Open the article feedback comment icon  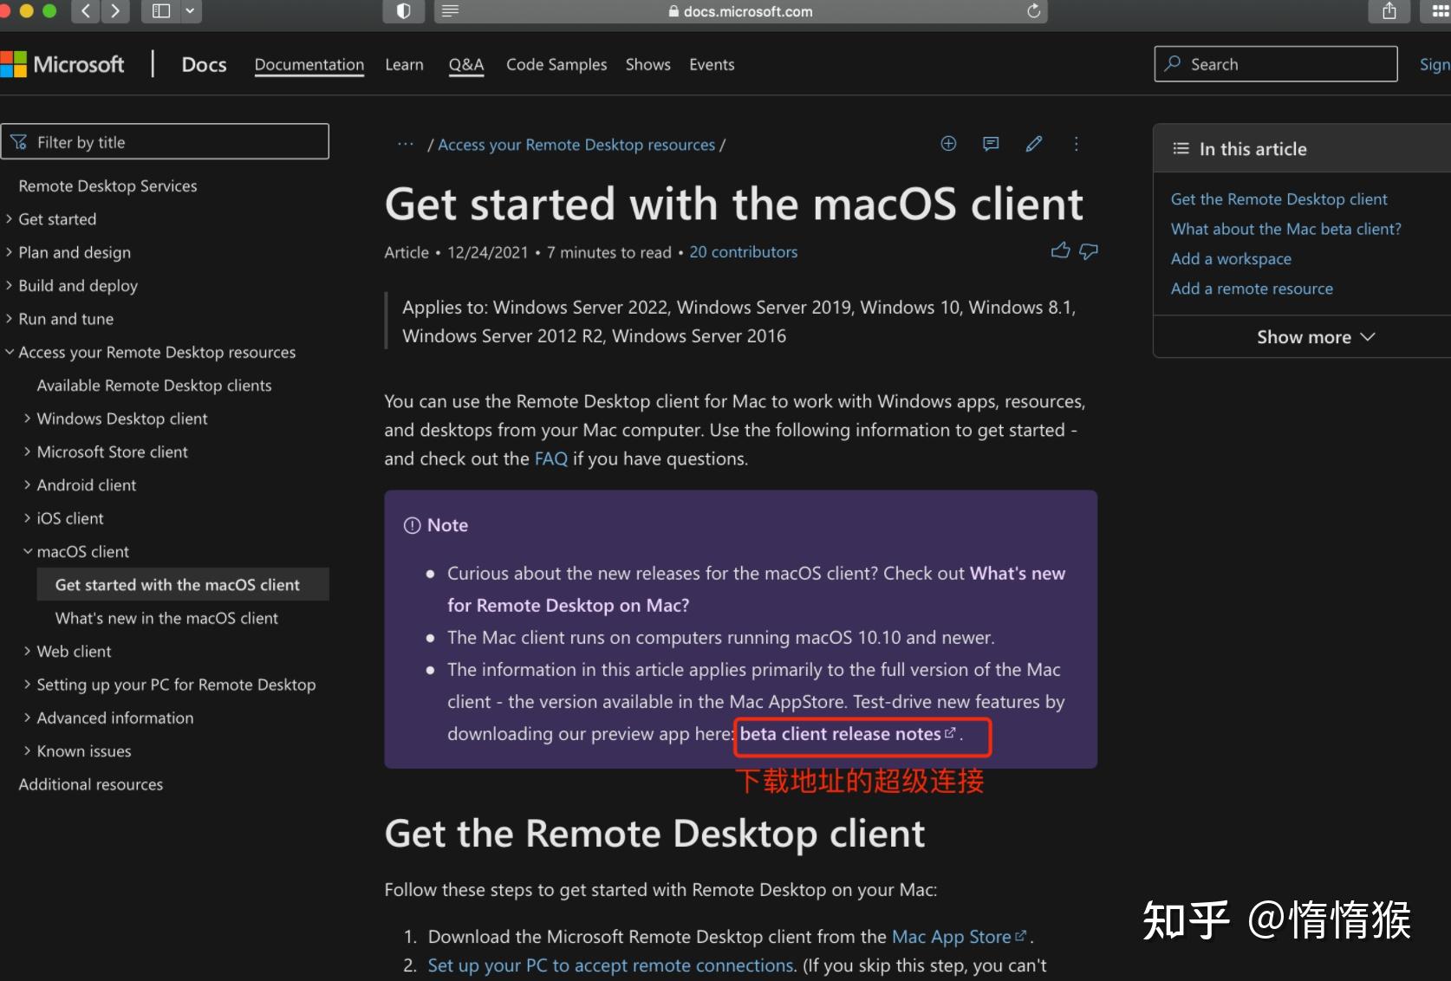pos(990,144)
